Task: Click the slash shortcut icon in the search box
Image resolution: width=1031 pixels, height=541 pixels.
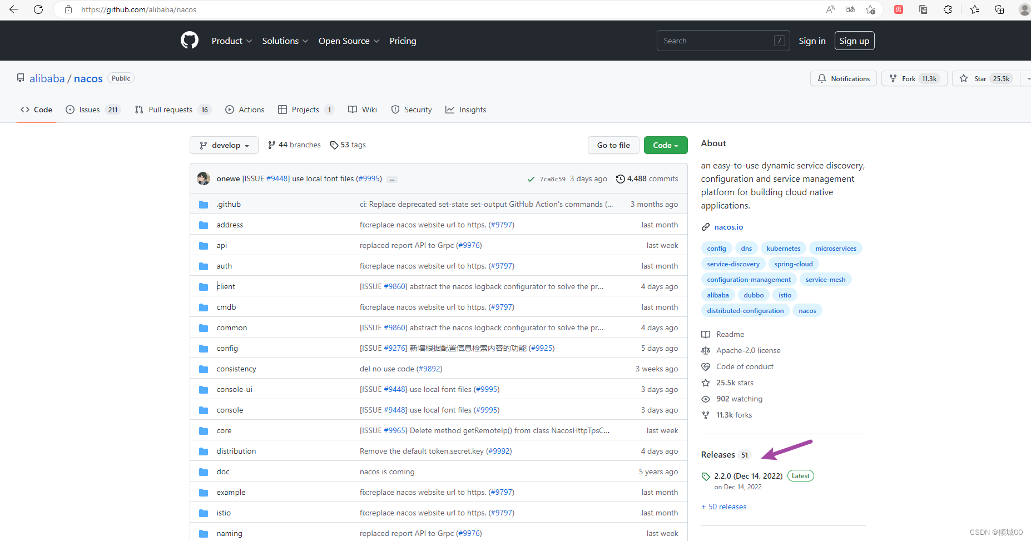Action: [x=780, y=41]
